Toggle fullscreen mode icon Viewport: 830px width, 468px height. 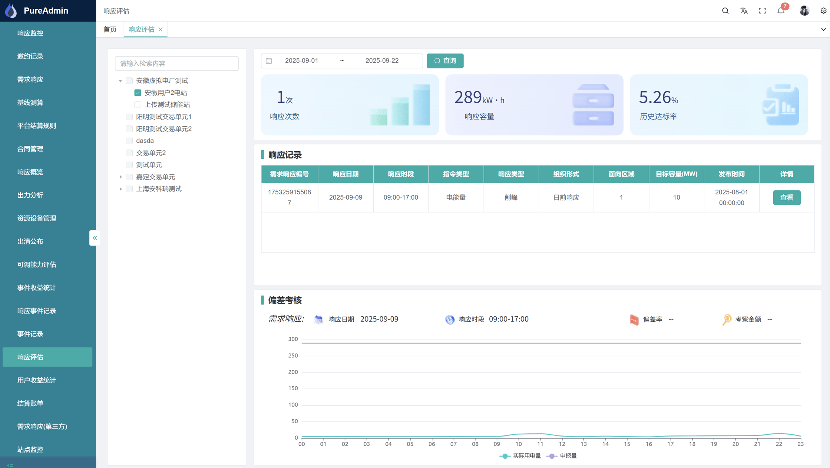point(762,11)
